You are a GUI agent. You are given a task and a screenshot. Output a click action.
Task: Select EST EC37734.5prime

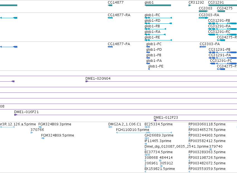pos(158,152)
